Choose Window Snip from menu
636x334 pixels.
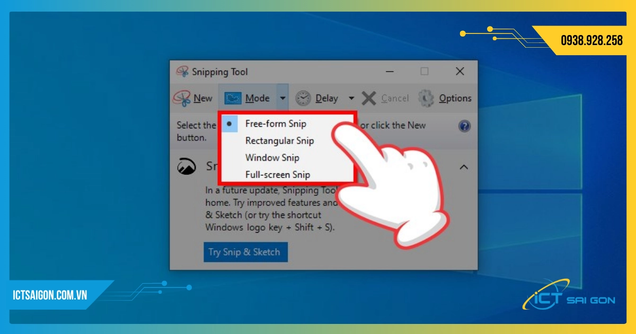[287, 157]
